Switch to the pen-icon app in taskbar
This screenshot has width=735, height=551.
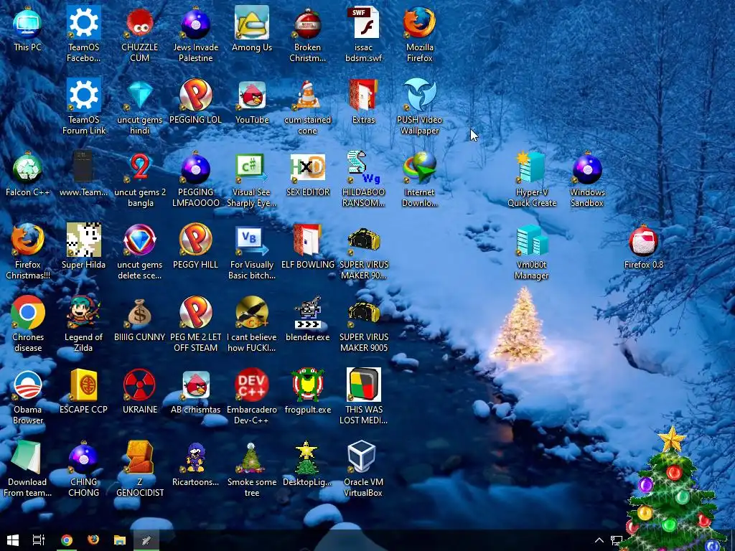pos(146,540)
